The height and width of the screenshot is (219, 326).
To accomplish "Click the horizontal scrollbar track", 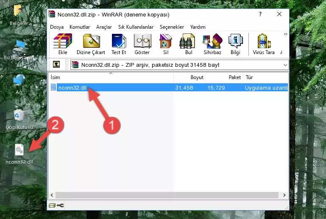I will pyautogui.click(x=167, y=195).
